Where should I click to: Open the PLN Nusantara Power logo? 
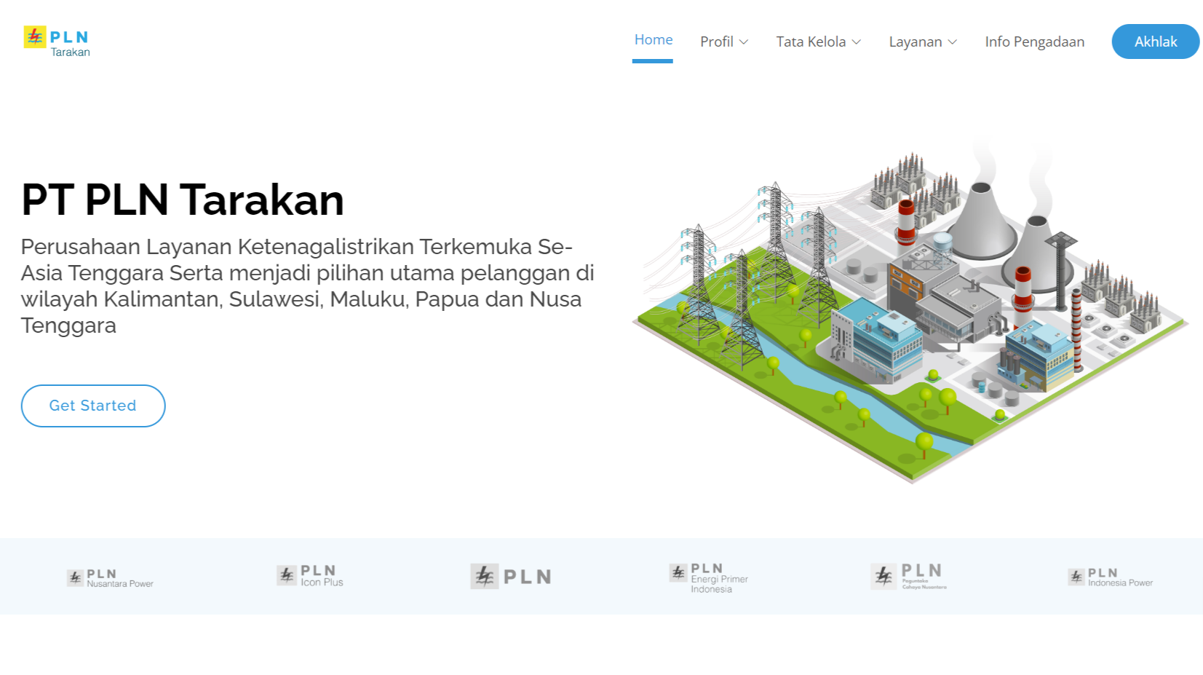click(x=110, y=578)
